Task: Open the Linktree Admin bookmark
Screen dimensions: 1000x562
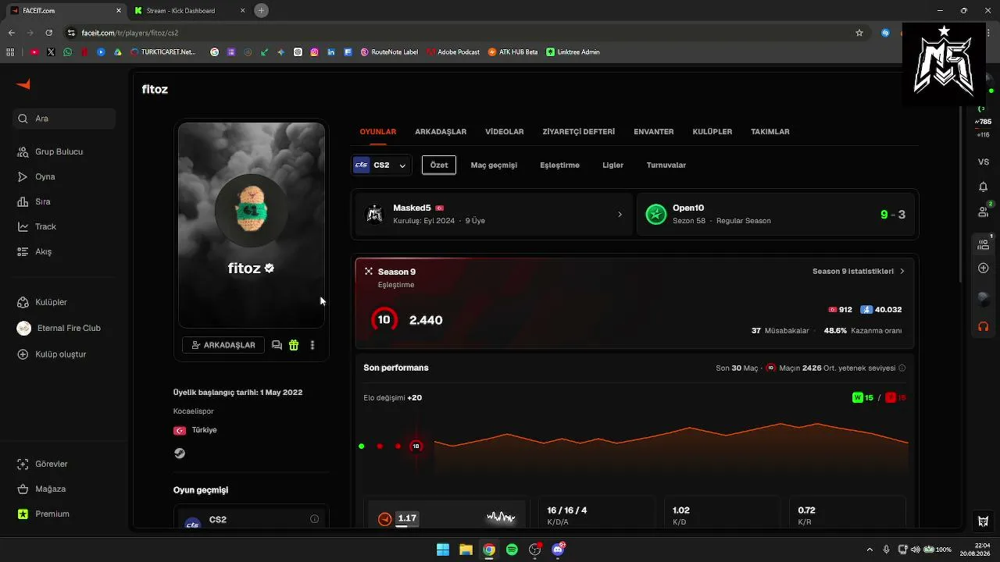Action: click(573, 52)
